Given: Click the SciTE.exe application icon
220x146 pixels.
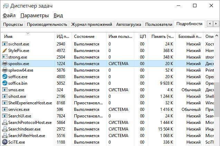Looking at the screenshot, I should tap(5, 142).
